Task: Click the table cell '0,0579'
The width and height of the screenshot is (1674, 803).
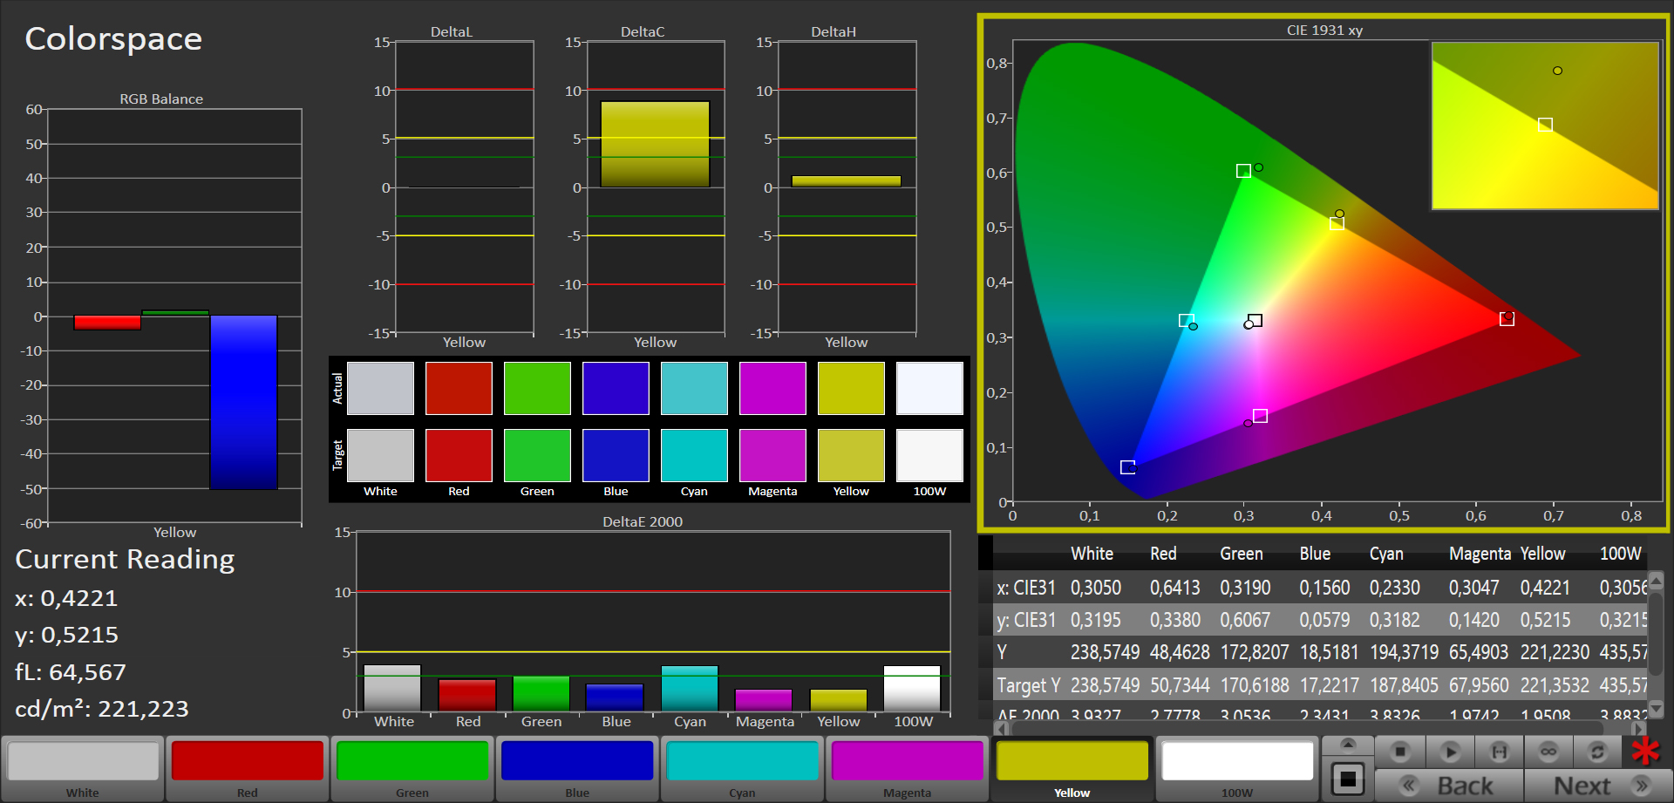Action: click(1324, 620)
